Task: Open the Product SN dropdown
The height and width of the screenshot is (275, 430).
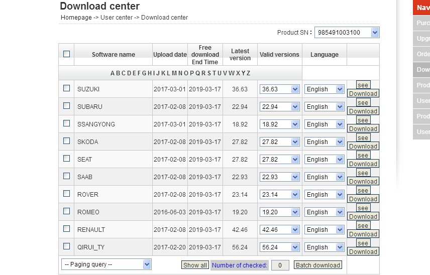Action: click(347, 33)
